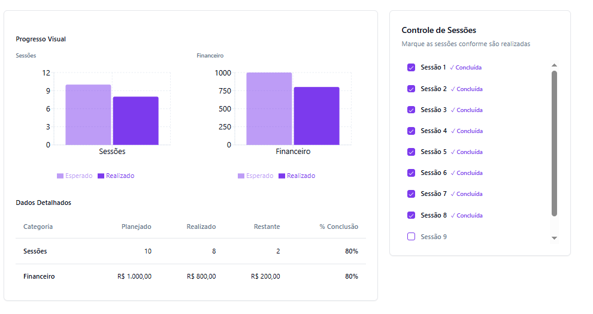Image resolution: width=593 pixels, height=314 pixels.
Task: Uncheck the Sessão 6 checkbox
Action: (x=411, y=173)
